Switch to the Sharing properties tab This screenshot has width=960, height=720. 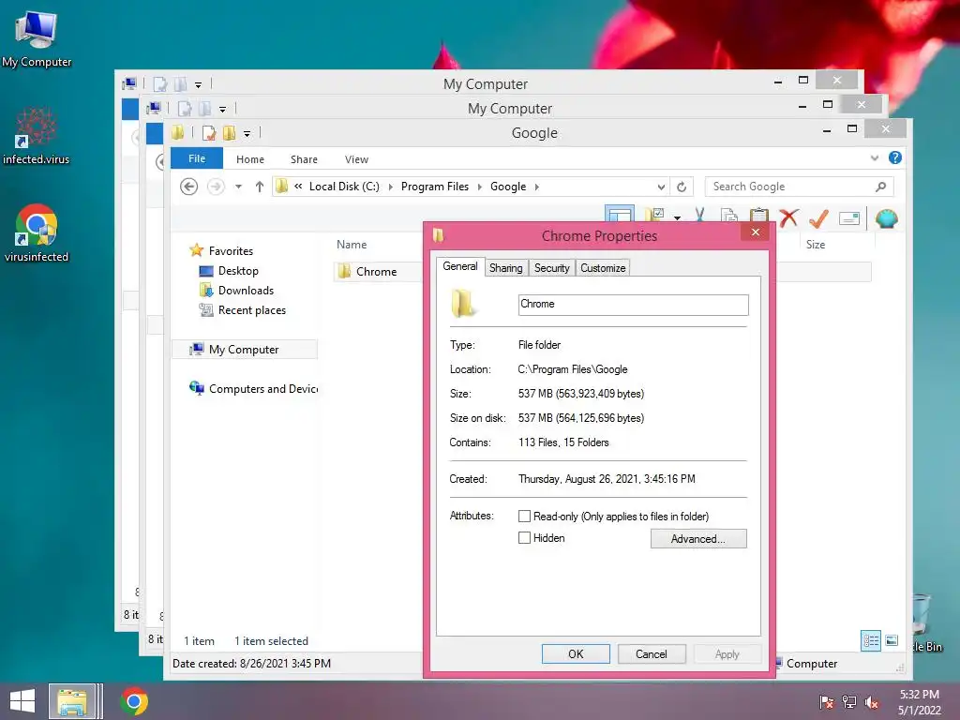point(505,268)
